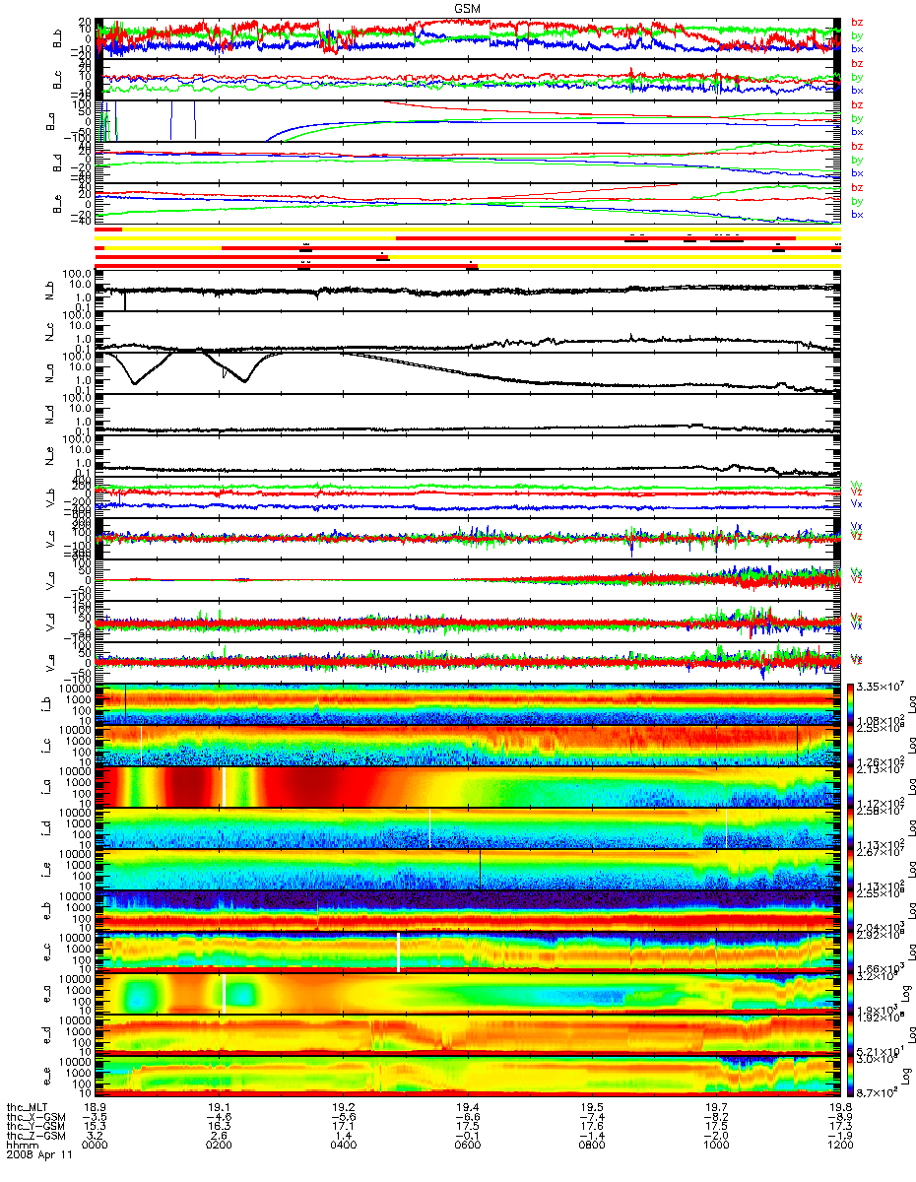
Task: Click the blue Vx legend of V_b panel
Action: point(857,503)
